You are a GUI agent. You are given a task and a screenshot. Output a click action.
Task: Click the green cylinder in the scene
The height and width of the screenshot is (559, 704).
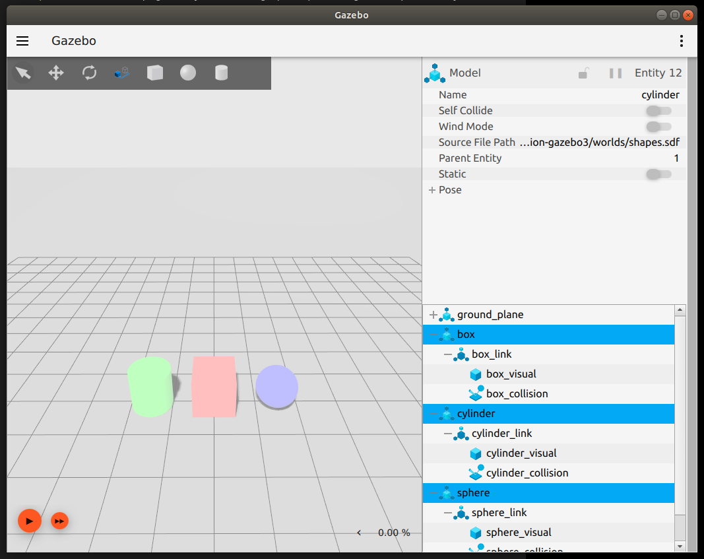click(151, 387)
